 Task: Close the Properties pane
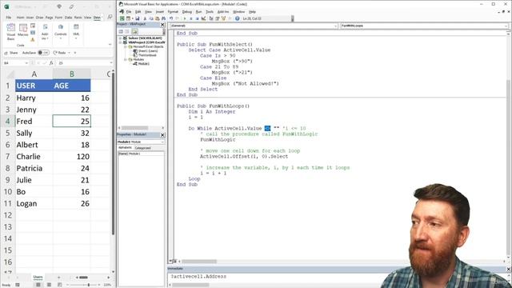point(162,135)
